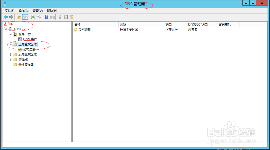Select the DNS root node icon

coord(6,24)
